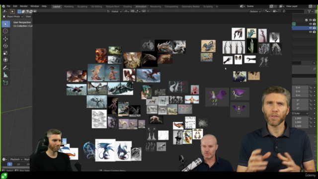Set selection mode to new selection
318x179 pixels.
[19, 11]
